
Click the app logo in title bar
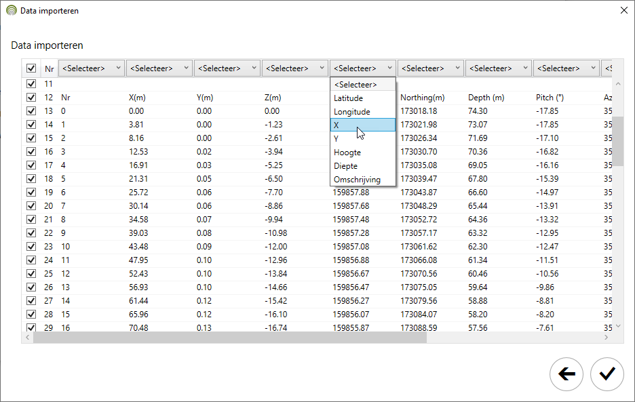coord(12,11)
